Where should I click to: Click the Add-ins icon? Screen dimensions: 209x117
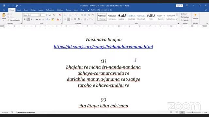click(195, 17)
